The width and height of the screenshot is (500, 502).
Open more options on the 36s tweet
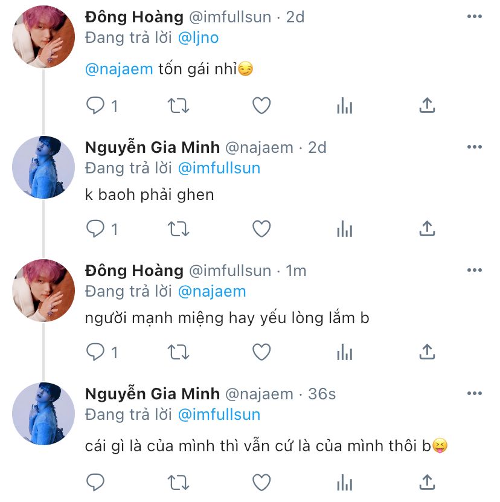475,394
